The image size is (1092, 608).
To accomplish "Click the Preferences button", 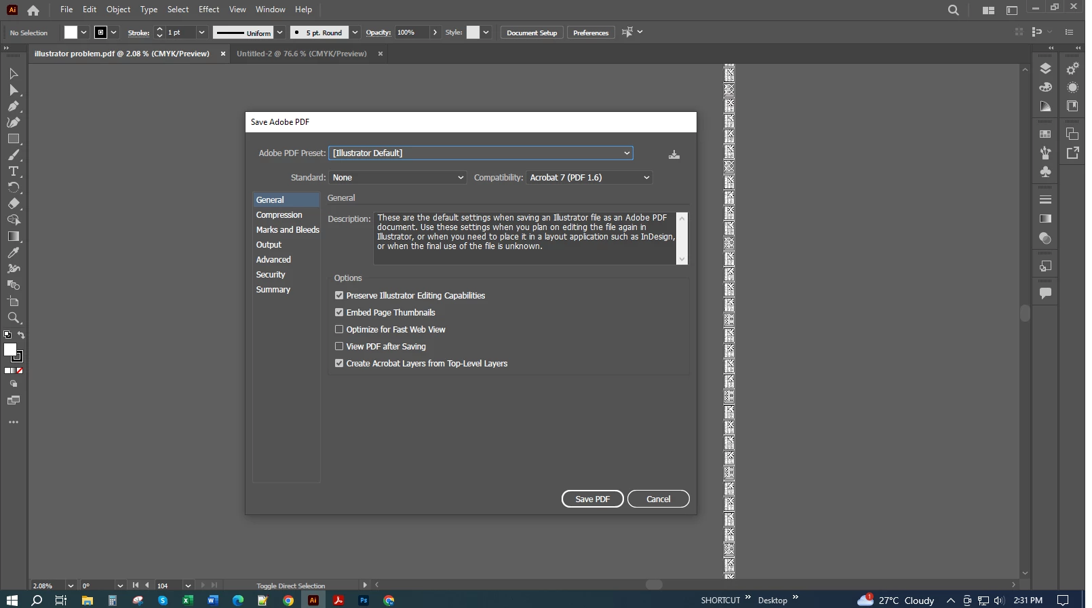I will [591, 33].
